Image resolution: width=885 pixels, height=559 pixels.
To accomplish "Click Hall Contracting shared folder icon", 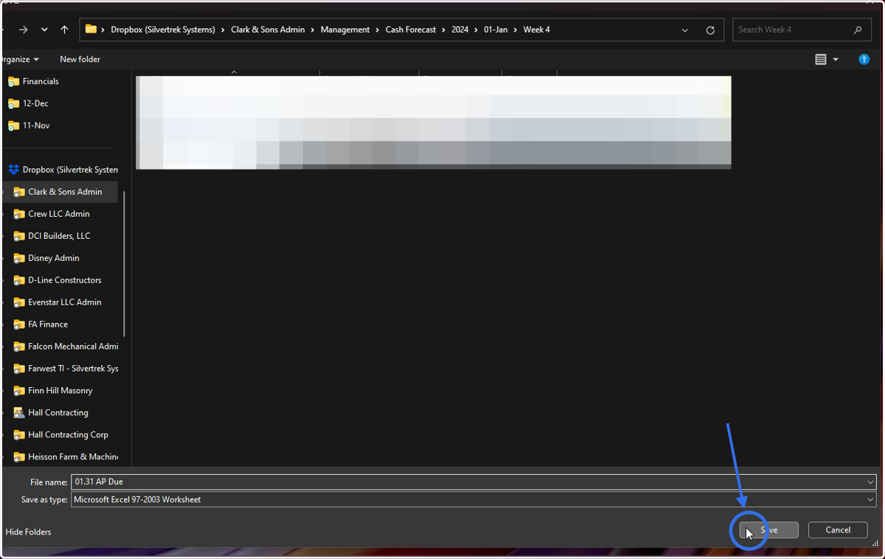I will point(19,413).
